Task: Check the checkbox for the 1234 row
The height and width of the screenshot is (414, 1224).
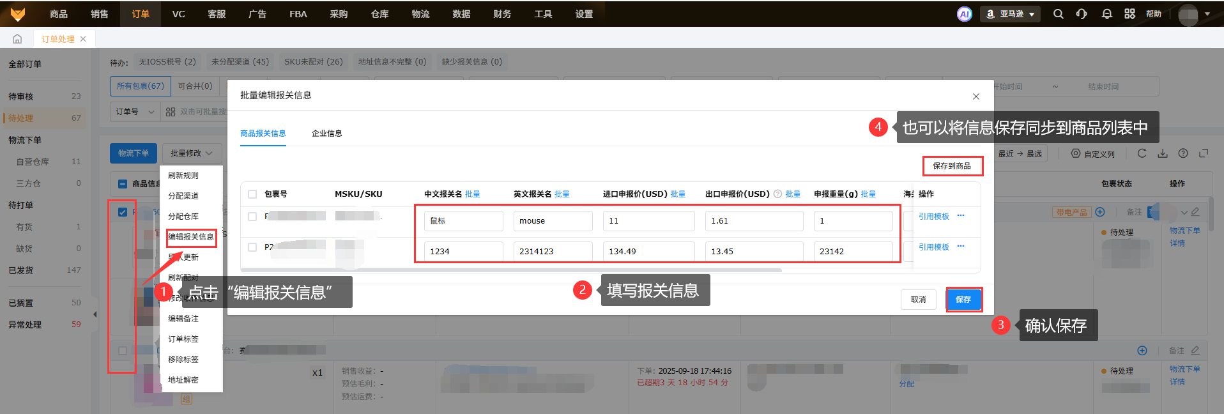Action: pos(252,247)
